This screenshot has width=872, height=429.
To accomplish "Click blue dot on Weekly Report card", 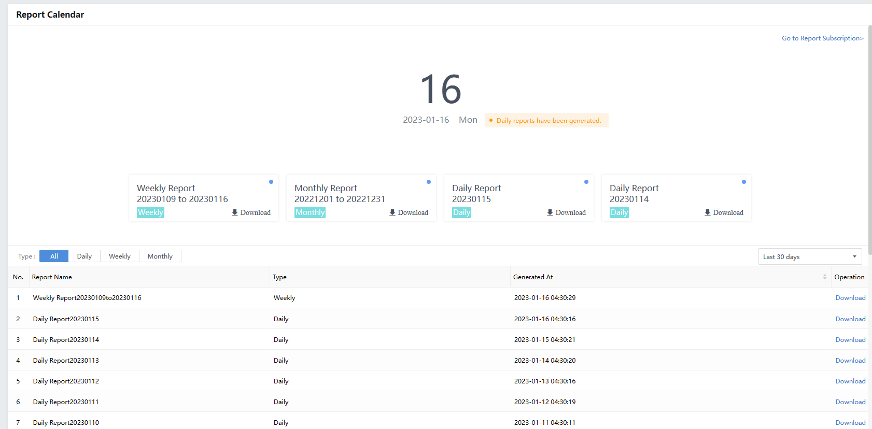I will [x=271, y=182].
